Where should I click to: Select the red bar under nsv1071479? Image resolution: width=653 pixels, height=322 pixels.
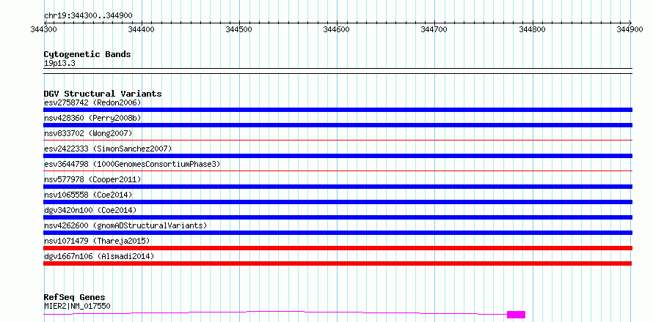coord(338,248)
